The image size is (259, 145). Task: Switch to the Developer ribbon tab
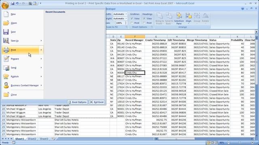pyautogui.click(x=110, y=9)
